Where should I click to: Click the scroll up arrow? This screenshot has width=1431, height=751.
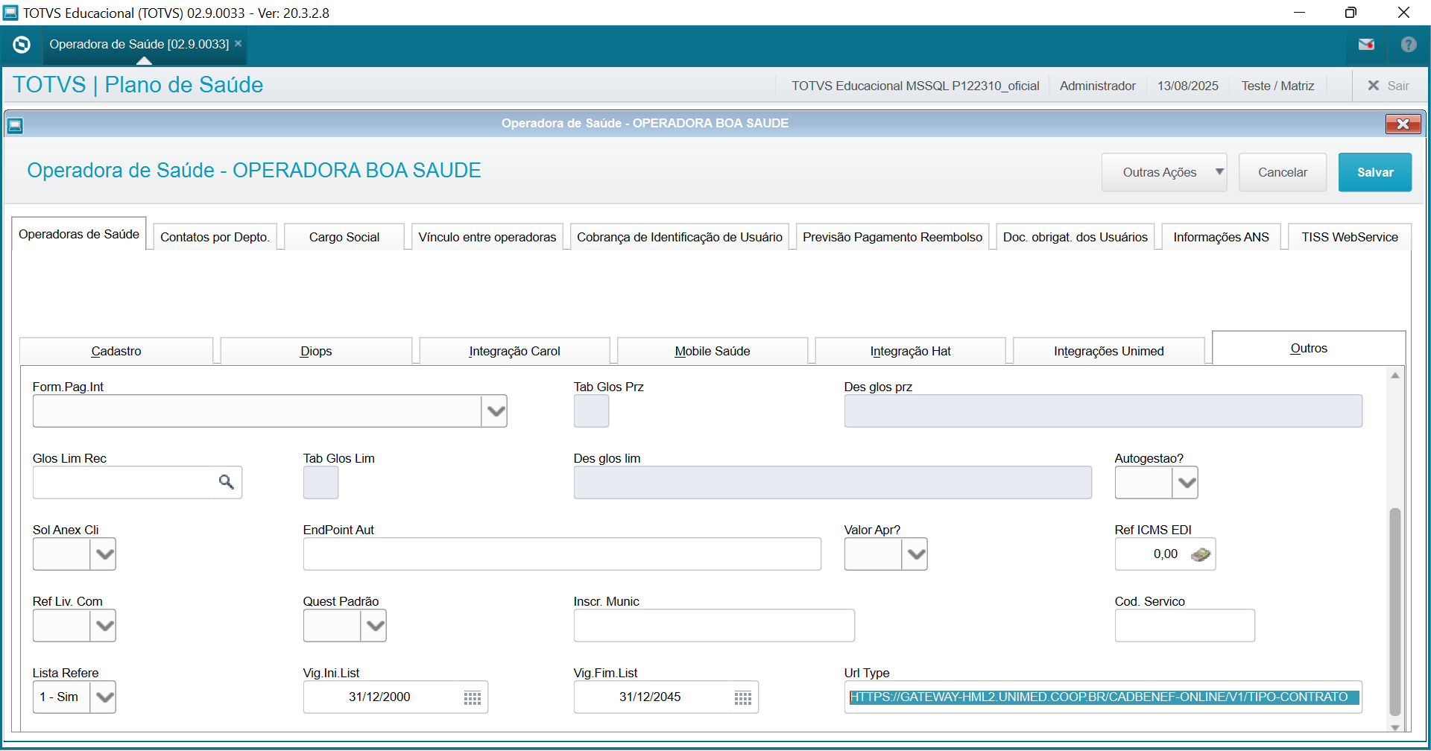[x=1395, y=375]
